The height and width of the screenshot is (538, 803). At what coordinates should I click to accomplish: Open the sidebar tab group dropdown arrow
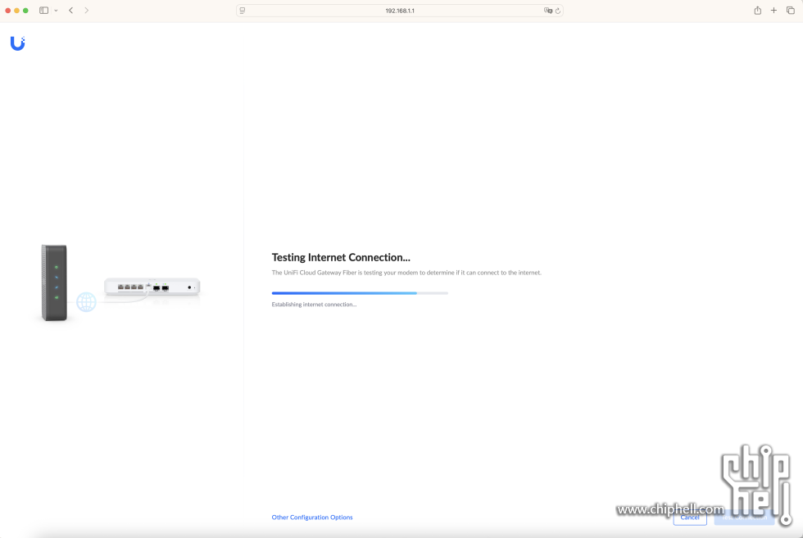point(56,11)
